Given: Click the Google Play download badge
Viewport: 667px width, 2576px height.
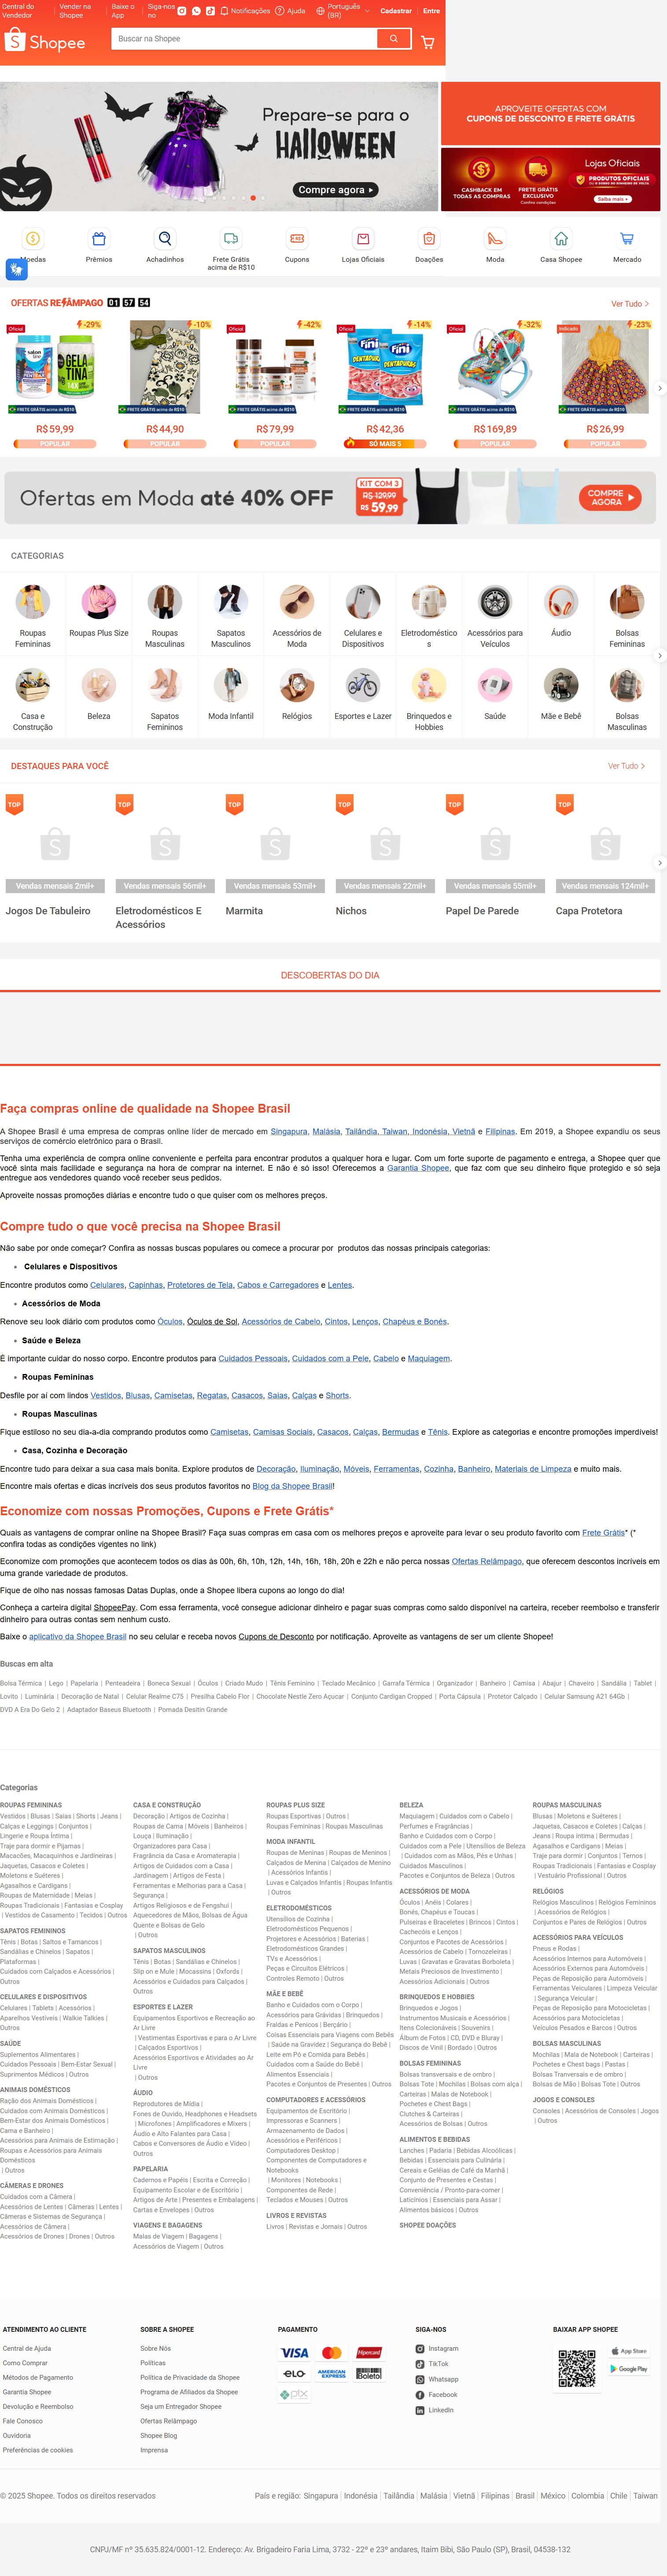Looking at the screenshot, I should point(629,2369).
